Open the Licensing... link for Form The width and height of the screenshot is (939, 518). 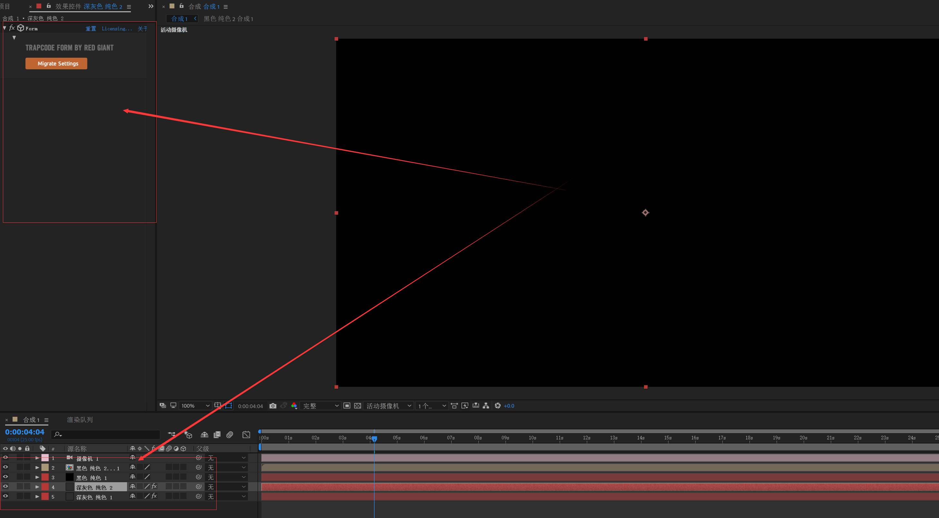pos(117,29)
